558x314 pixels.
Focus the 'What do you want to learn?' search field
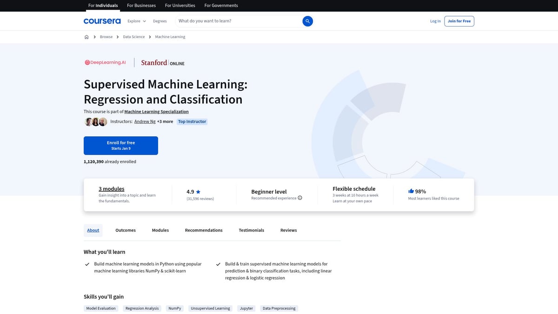pos(239,21)
